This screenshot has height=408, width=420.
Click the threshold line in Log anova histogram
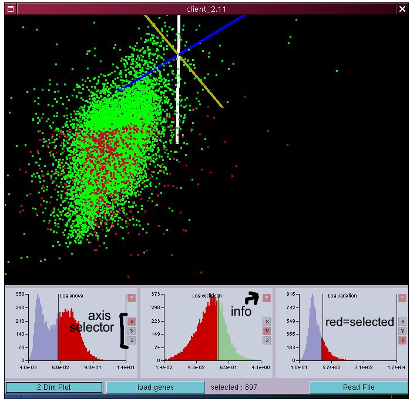click(x=58, y=329)
